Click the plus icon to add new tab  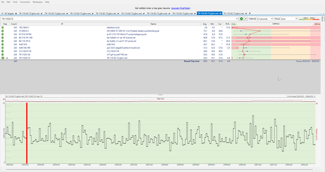point(250,13)
